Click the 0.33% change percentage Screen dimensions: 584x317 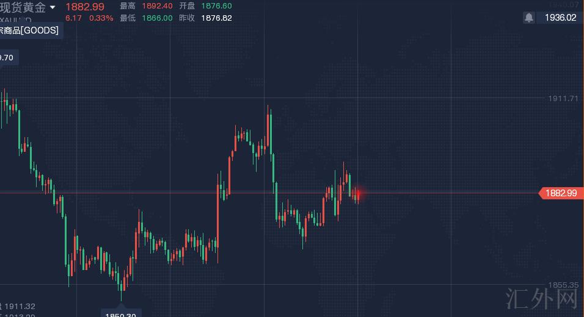click(x=101, y=18)
